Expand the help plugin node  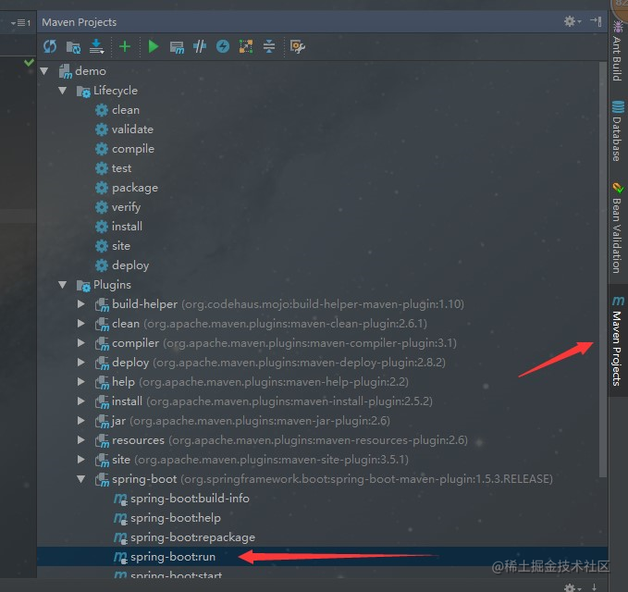[80, 382]
